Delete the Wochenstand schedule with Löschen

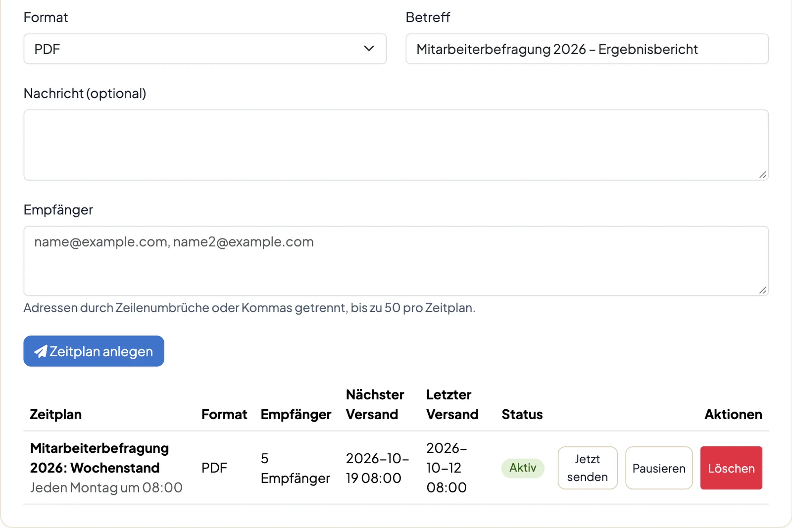[731, 468]
